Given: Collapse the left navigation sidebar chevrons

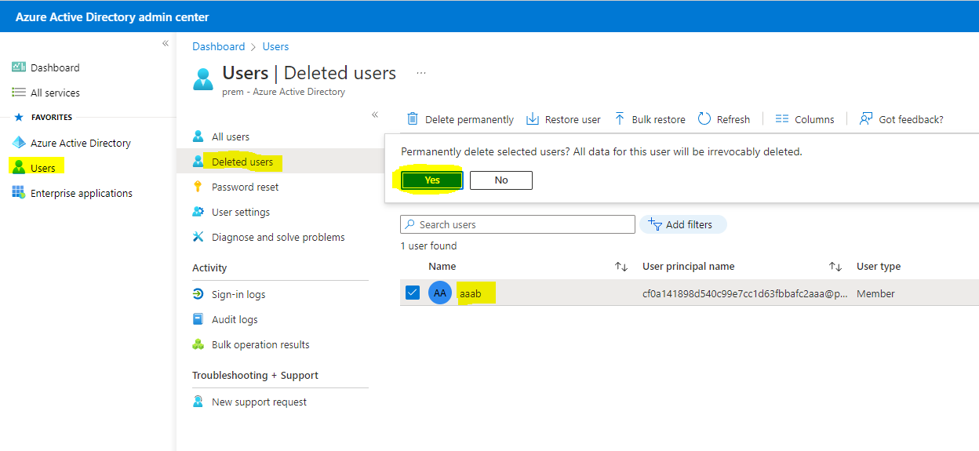Looking at the screenshot, I should coord(166,43).
